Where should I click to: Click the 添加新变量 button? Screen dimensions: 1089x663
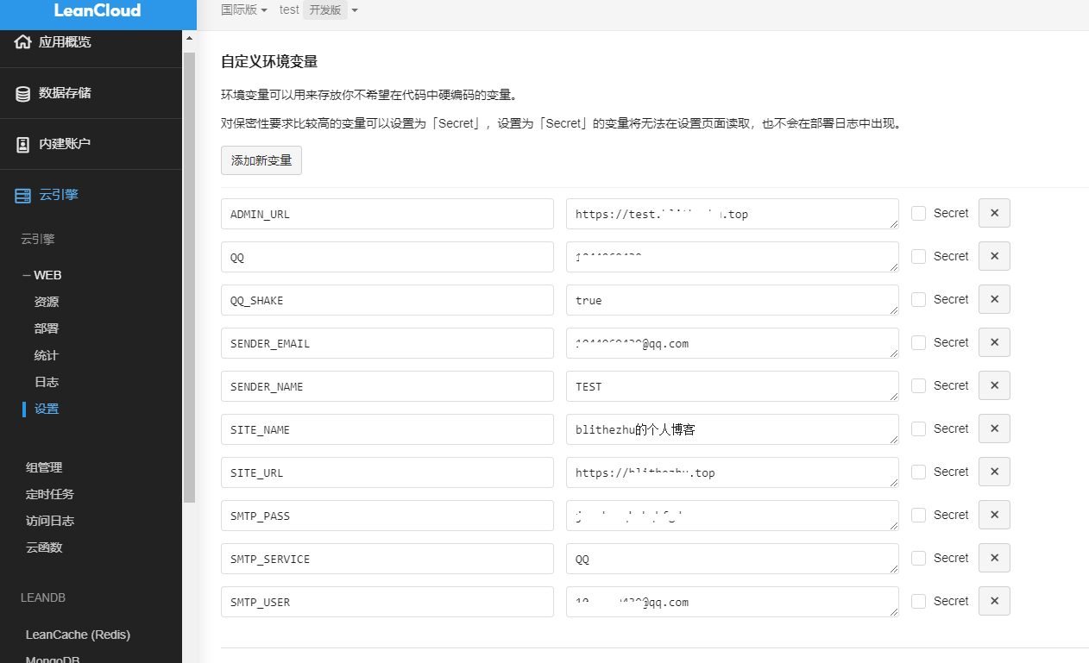pyautogui.click(x=261, y=160)
